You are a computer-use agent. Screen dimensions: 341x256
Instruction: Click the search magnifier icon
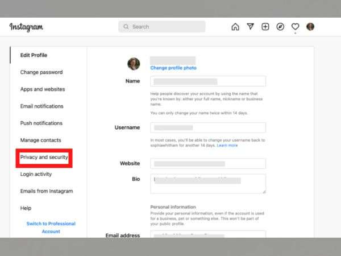click(126, 27)
